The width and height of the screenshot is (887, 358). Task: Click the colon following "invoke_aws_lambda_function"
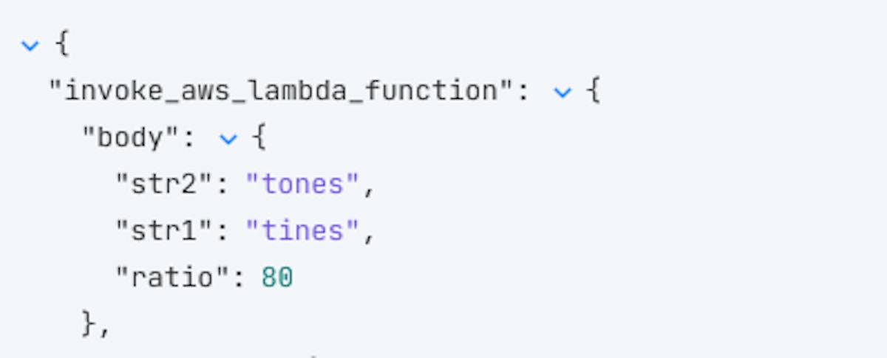[522, 92]
